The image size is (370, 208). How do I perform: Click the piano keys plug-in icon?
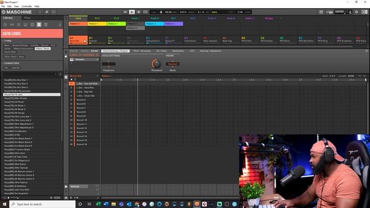[72, 60]
